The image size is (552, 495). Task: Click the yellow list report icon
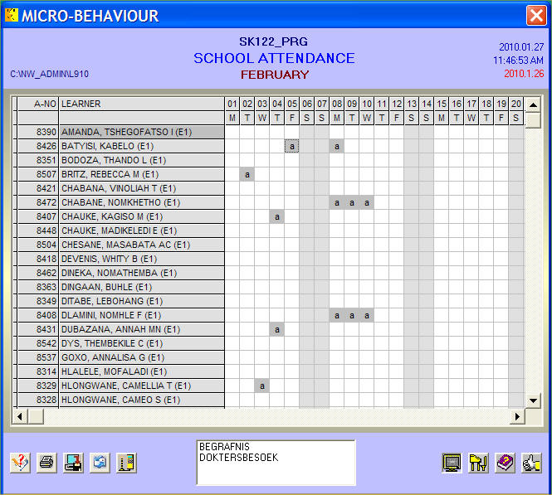pos(126,463)
